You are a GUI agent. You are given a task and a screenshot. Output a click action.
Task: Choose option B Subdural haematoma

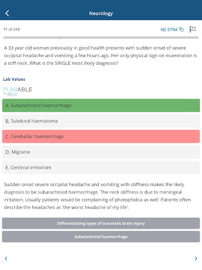[x=101, y=121]
